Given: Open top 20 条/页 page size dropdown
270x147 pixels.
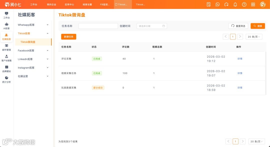Looking at the screenshot, I should [254, 37].
